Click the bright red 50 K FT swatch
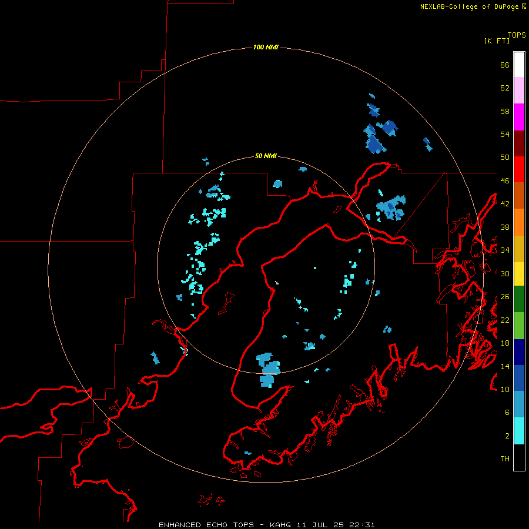 tap(519, 169)
